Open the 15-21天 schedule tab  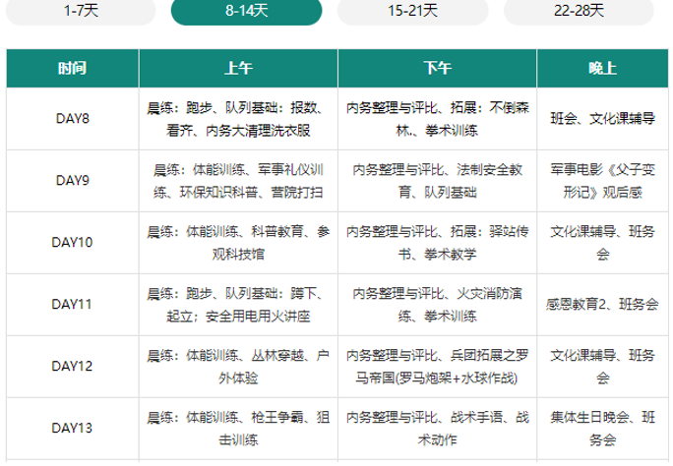point(412,11)
